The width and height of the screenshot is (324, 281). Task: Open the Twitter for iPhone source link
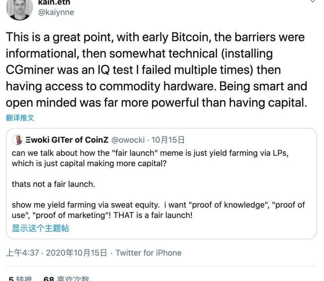coord(148,253)
